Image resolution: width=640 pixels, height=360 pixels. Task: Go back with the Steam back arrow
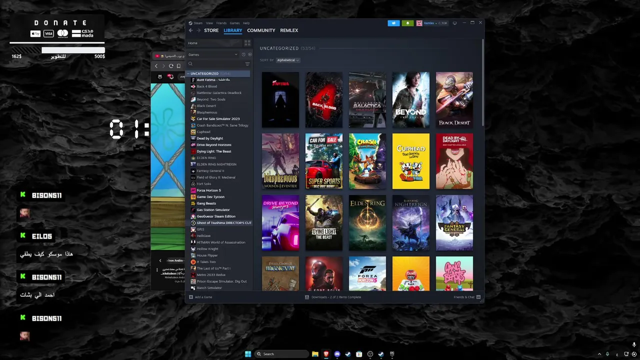pos(190,30)
